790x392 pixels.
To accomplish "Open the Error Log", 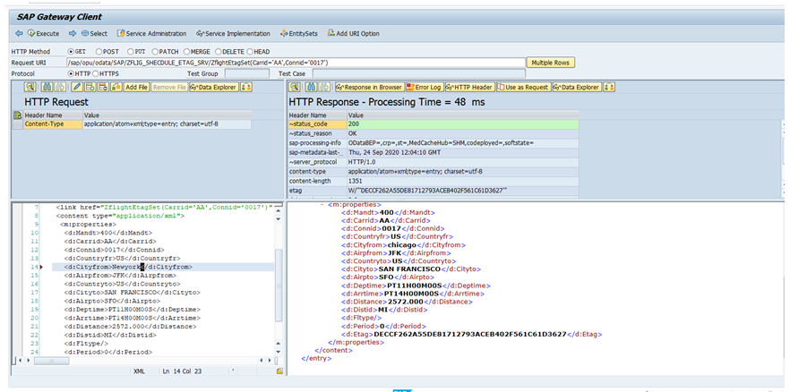I will pos(425,87).
